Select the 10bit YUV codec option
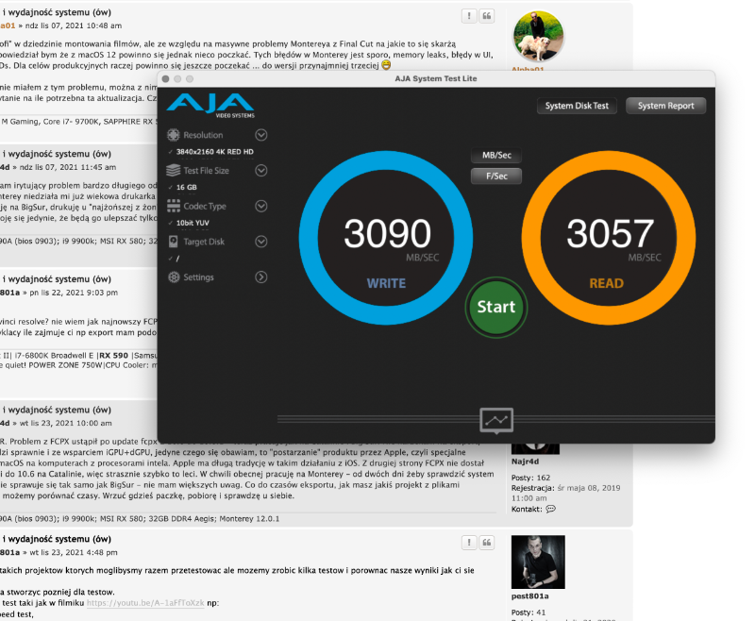The image size is (755, 621). (x=193, y=223)
